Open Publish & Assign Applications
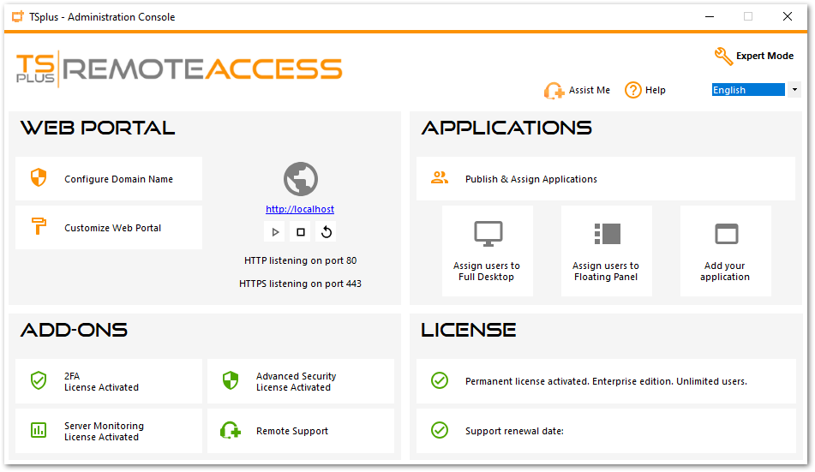815x472 pixels. pos(605,179)
